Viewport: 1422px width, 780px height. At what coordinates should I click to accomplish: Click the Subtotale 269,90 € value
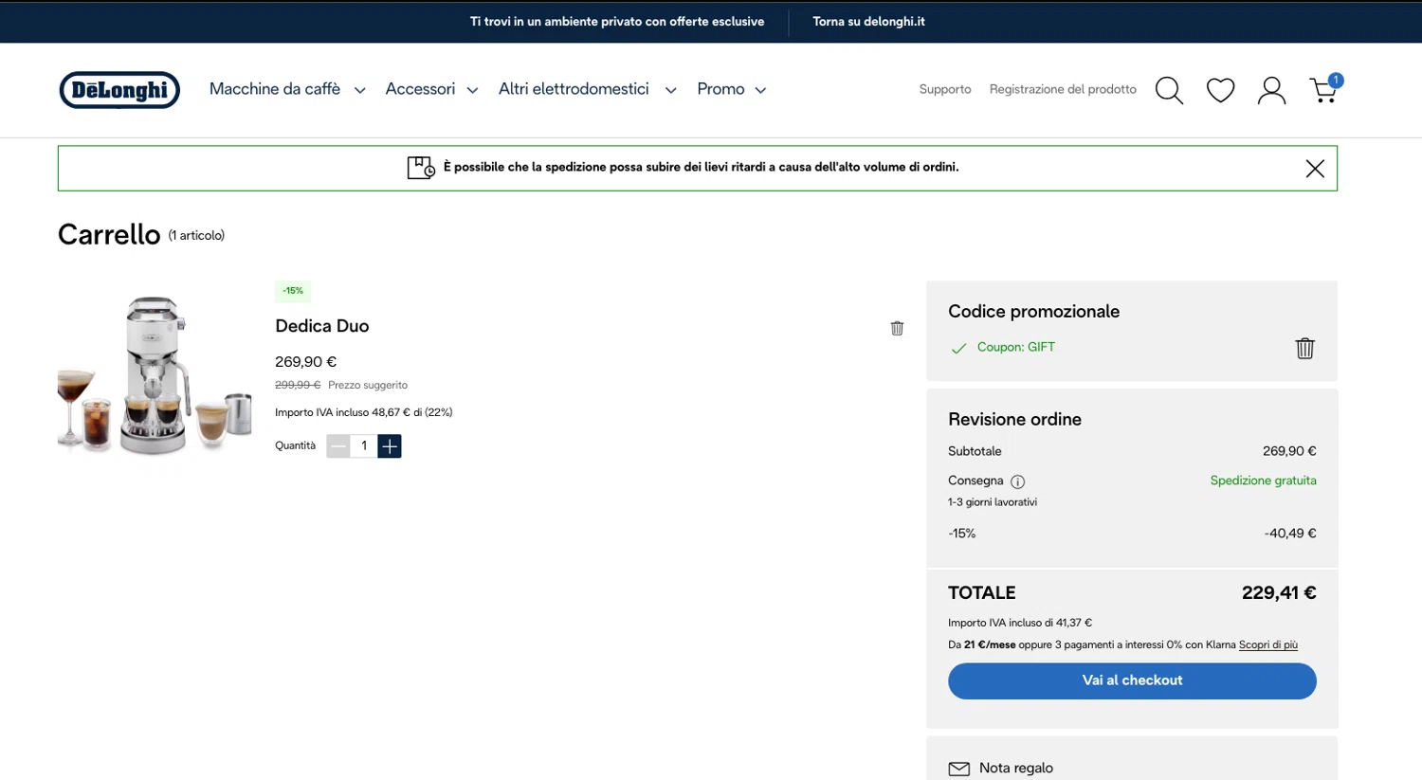click(1289, 451)
